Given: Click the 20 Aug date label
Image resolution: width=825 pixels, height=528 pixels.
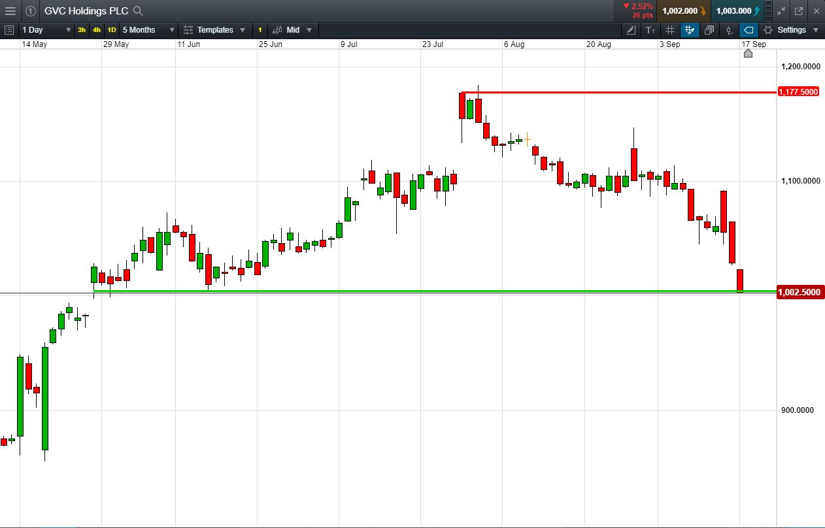Looking at the screenshot, I should click(x=598, y=44).
